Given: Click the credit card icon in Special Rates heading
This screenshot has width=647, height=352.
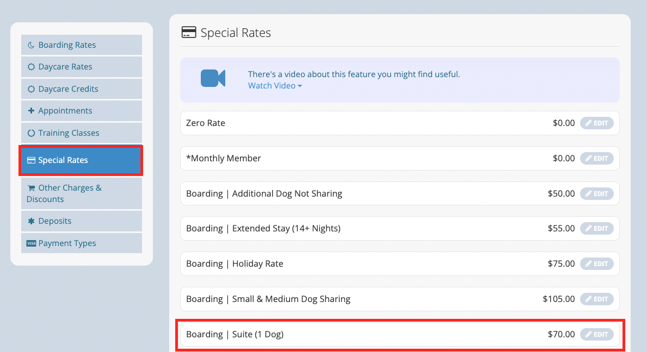Looking at the screenshot, I should pyautogui.click(x=189, y=33).
